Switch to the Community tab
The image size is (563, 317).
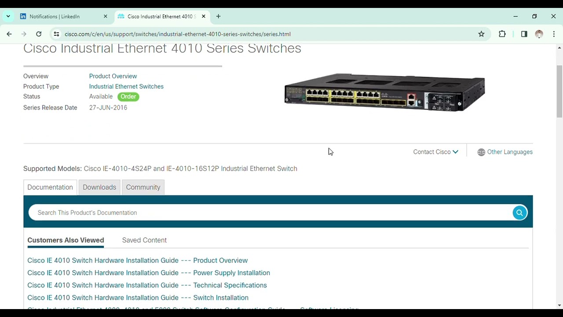click(x=143, y=187)
